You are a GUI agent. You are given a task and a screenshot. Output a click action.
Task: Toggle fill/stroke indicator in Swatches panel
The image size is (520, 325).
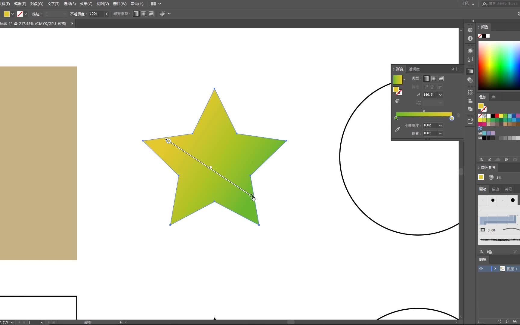coord(482,107)
